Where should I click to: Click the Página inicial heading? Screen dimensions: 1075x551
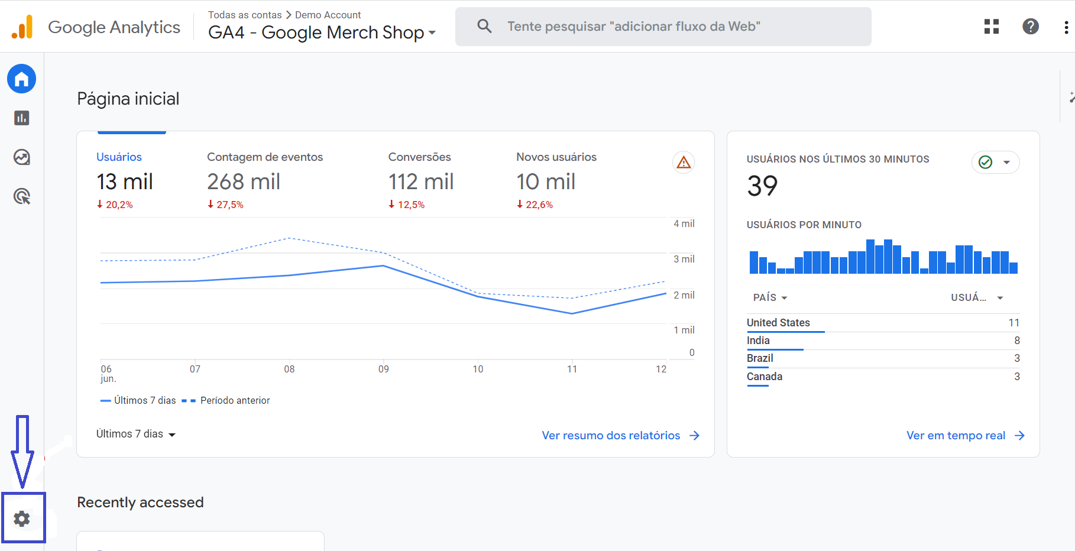tap(128, 99)
